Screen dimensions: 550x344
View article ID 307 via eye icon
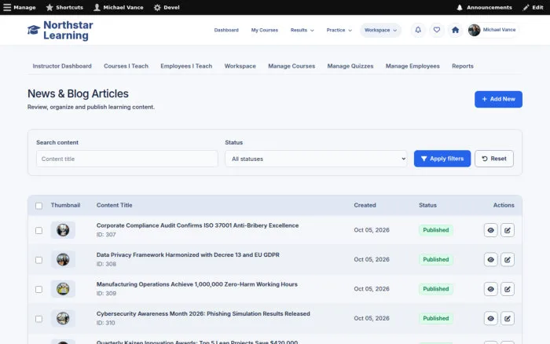click(490, 230)
